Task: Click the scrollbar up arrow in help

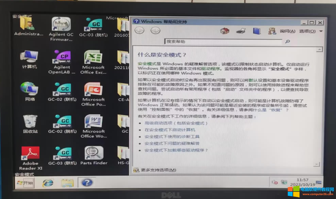Action: pyautogui.click(x=319, y=50)
